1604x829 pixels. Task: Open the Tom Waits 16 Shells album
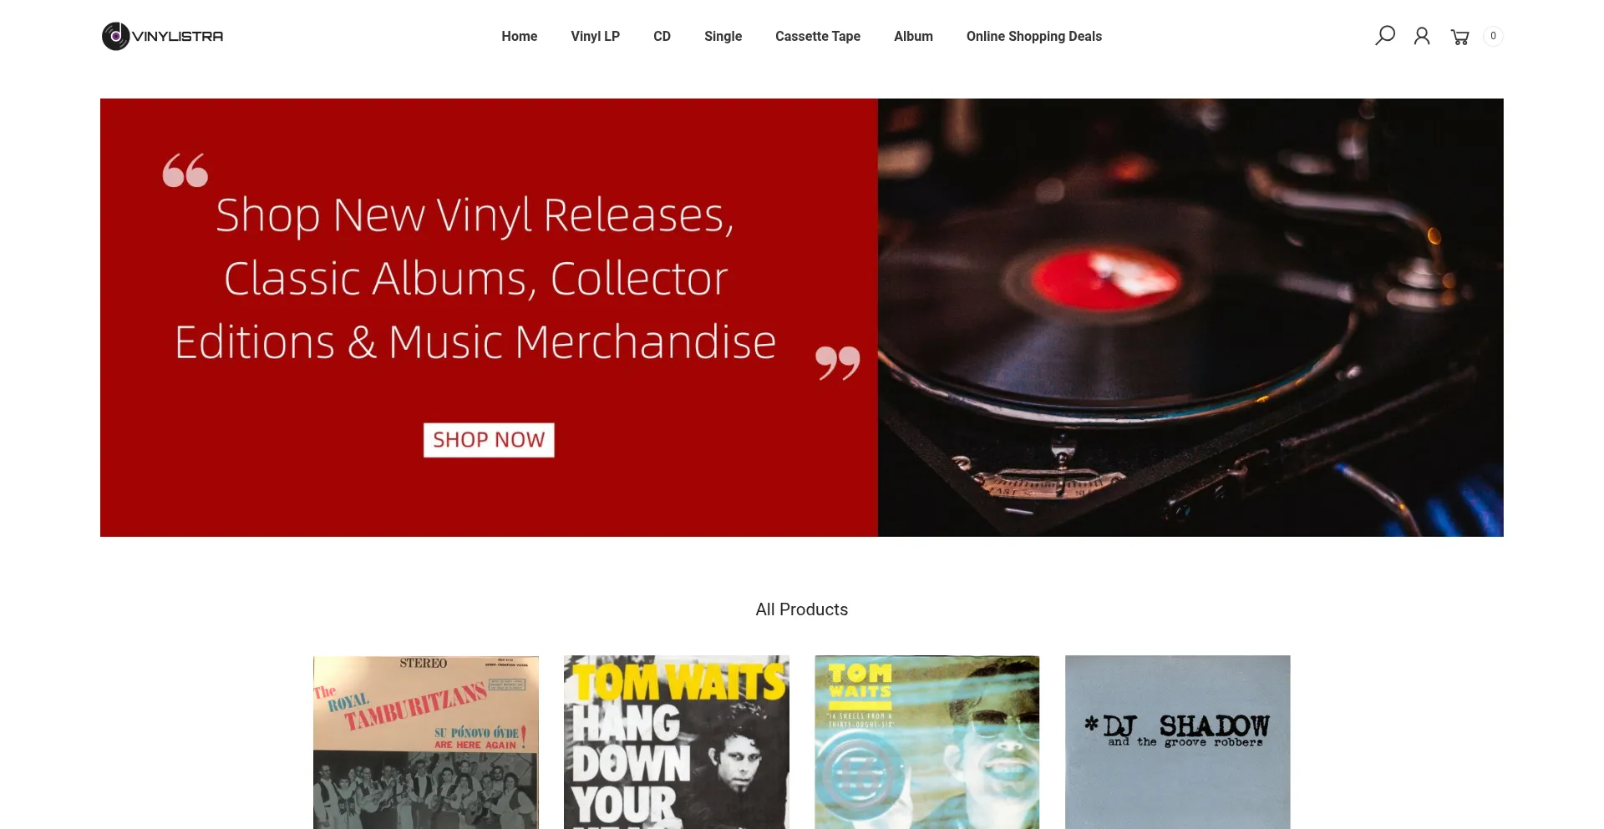pos(927,742)
